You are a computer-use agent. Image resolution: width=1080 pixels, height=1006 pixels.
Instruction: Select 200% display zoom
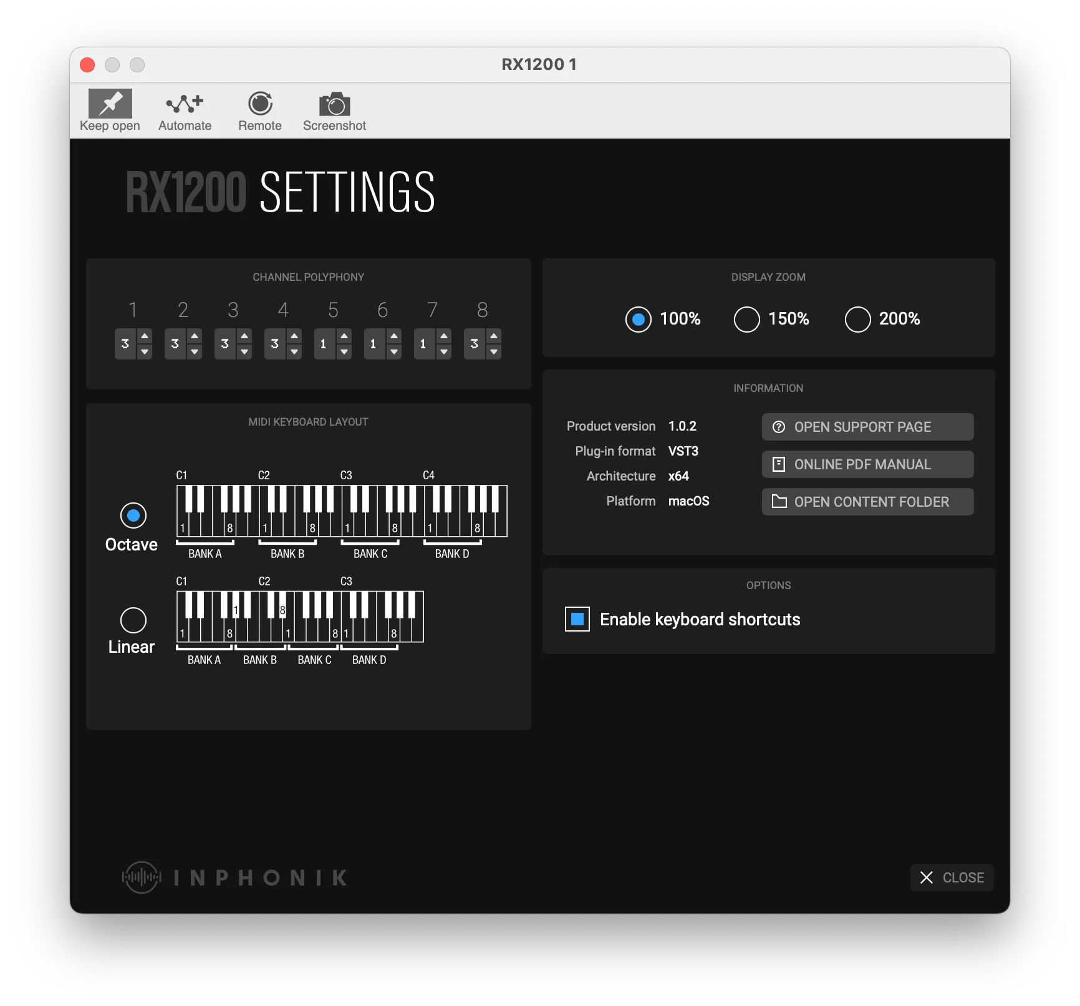pos(858,320)
